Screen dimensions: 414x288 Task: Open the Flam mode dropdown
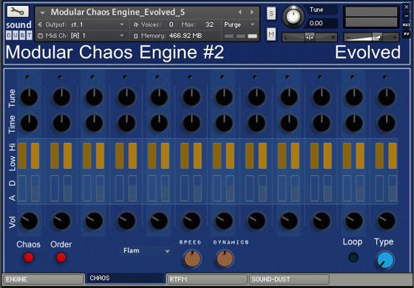coord(146,251)
